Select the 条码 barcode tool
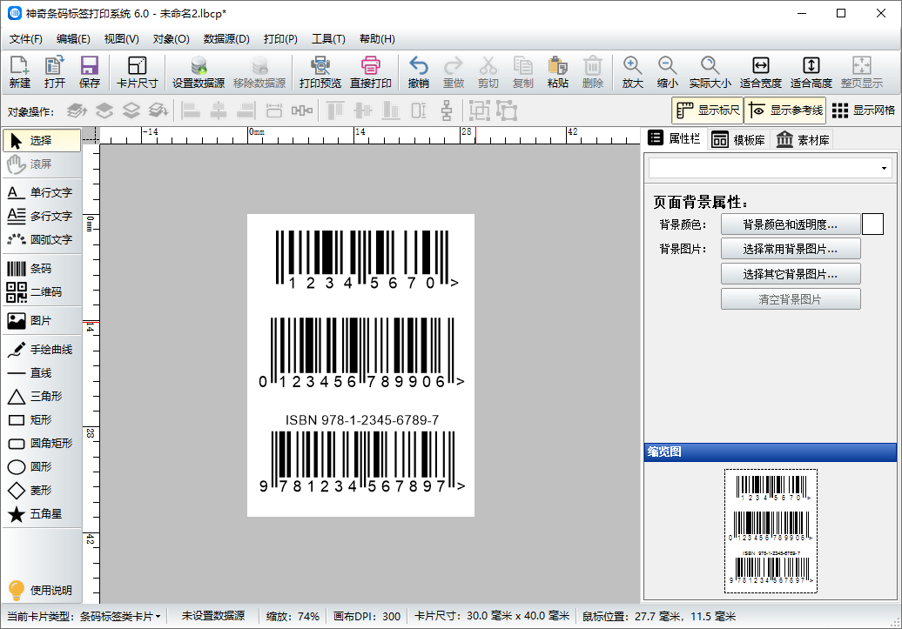This screenshot has width=902, height=629. click(x=42, y=269)
